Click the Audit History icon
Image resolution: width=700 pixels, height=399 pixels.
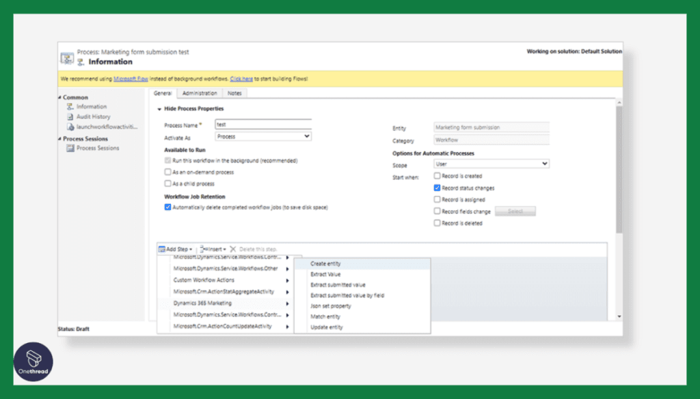70,117
